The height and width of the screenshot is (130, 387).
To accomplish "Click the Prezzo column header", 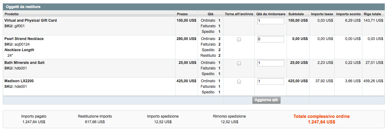I will [182, 14].
